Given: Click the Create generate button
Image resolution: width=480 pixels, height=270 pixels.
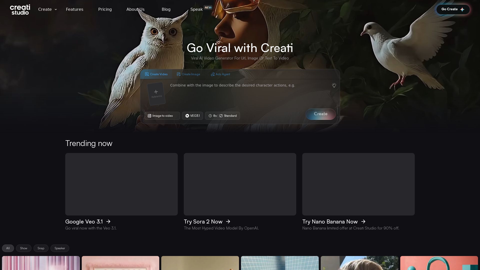Looking at the screenshot, I should click(x=321, y=114).
